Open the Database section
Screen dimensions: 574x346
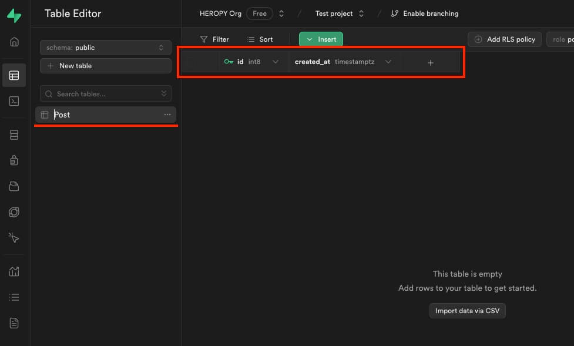pyautogui.click(x=14, y=135)
